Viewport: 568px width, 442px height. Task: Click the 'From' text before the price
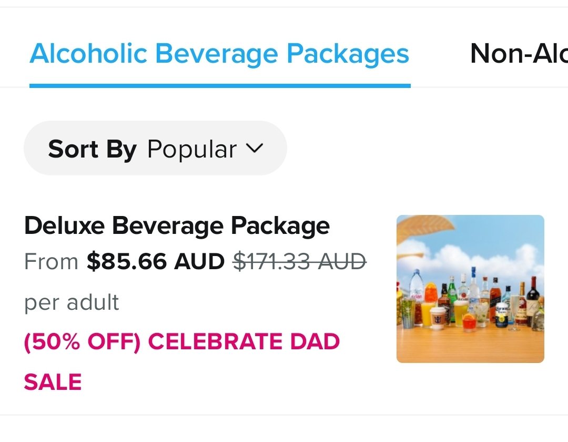point(50,261)
